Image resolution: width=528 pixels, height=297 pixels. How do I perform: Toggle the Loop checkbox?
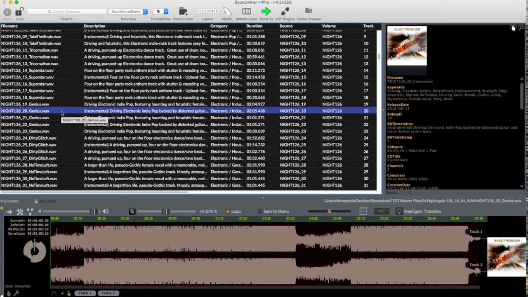(x=228, y=212)
